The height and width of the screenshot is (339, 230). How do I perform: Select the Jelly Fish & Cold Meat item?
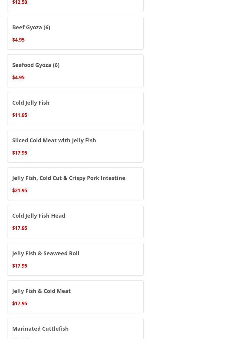(x=42, y=291)
